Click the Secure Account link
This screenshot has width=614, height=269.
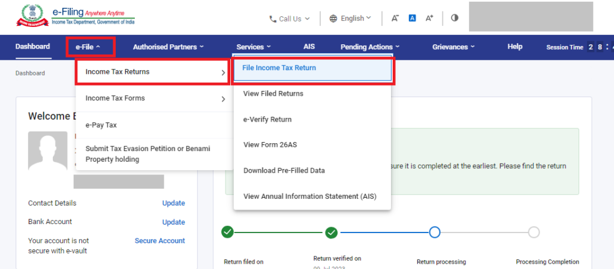click(159, 241)
